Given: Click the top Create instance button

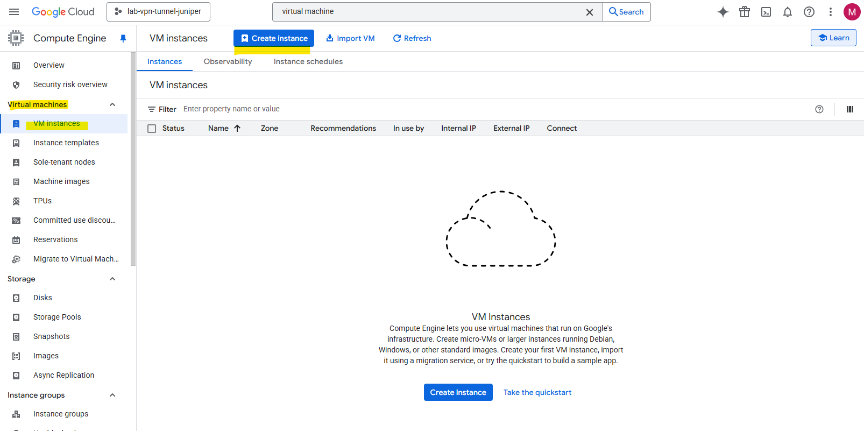Looking at the screenshot, I should tap(274, 38).
